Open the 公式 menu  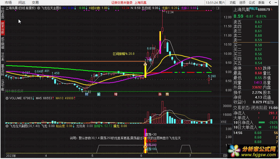tap(252, 2)
